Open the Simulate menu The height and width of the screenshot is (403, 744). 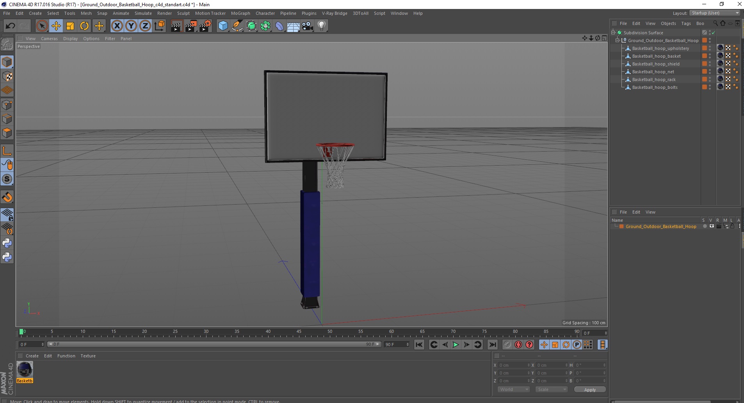[143, 13]
